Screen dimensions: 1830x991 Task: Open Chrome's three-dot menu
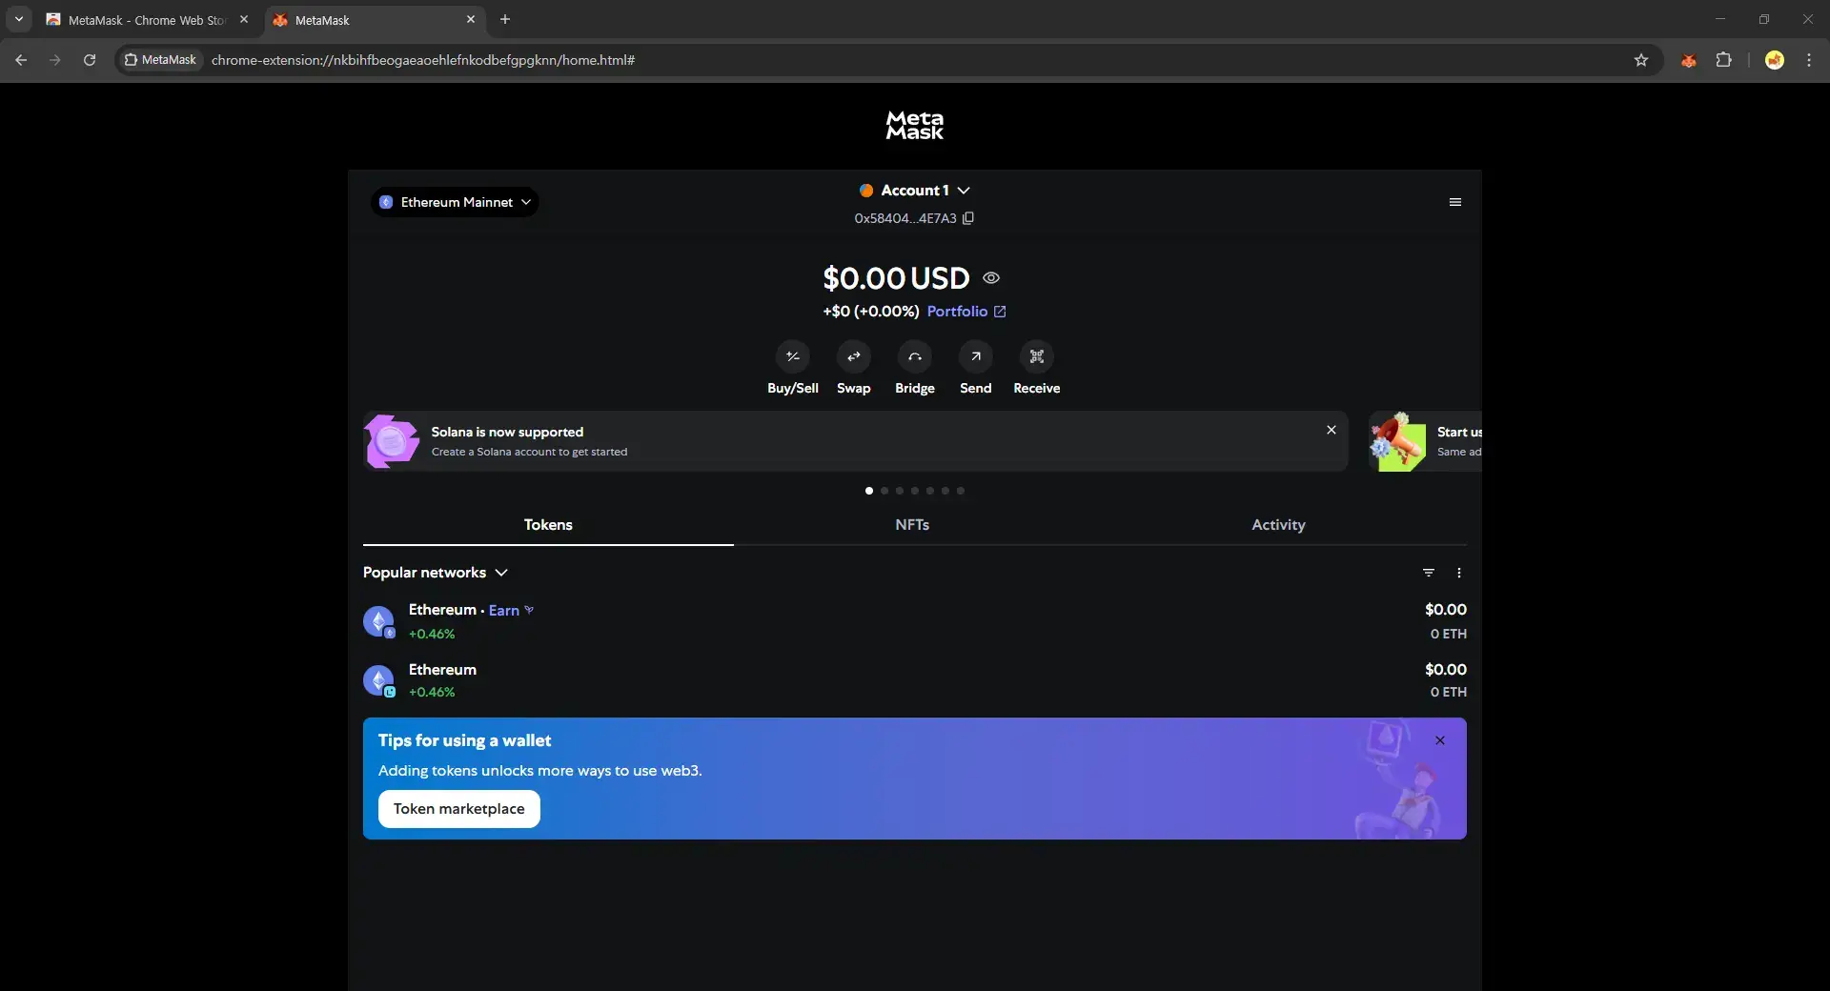1808,60
